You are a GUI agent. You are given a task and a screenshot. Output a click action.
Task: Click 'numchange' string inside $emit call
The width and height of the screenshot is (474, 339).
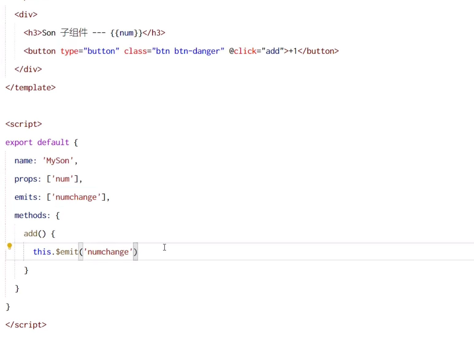click(108, 252)
